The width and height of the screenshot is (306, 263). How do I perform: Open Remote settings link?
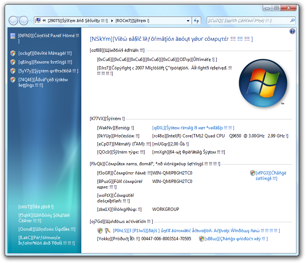point(45,62)
